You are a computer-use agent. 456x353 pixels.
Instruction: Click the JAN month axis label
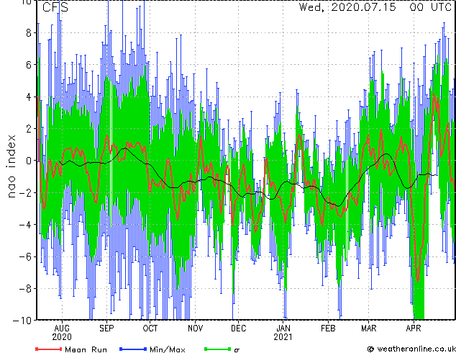point(283,329)
